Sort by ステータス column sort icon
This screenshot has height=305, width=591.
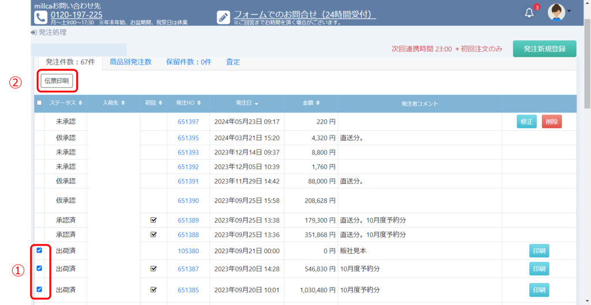pos(80,103)
